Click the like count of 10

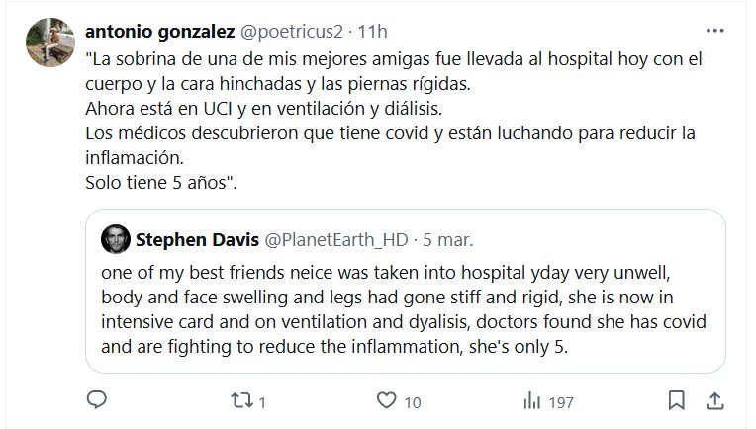pyautogui.click(x=413, y=401)
